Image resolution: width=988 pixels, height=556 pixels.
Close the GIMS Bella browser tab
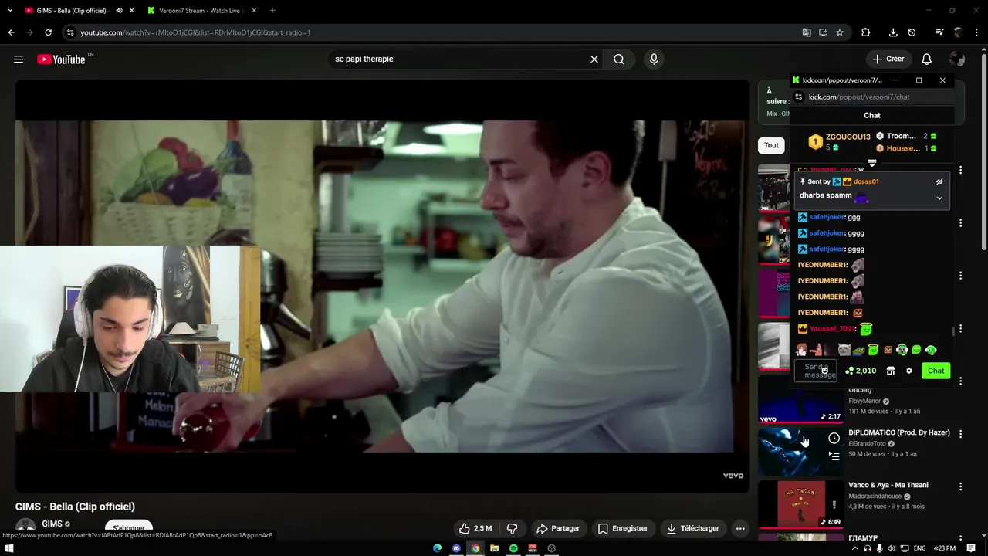coord(132,11)
